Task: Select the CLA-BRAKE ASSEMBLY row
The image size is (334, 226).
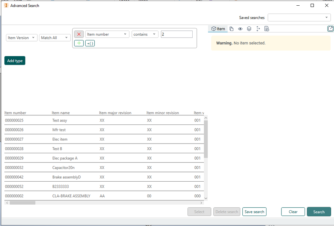Action: (x=104, y=196)
